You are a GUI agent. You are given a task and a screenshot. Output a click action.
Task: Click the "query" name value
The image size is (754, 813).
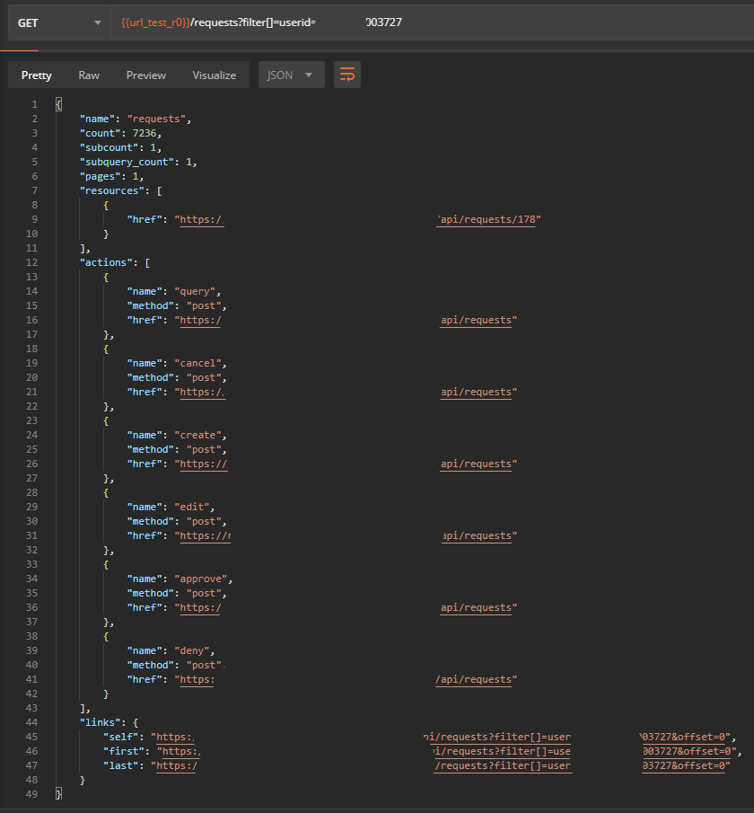tap(194, 291)
